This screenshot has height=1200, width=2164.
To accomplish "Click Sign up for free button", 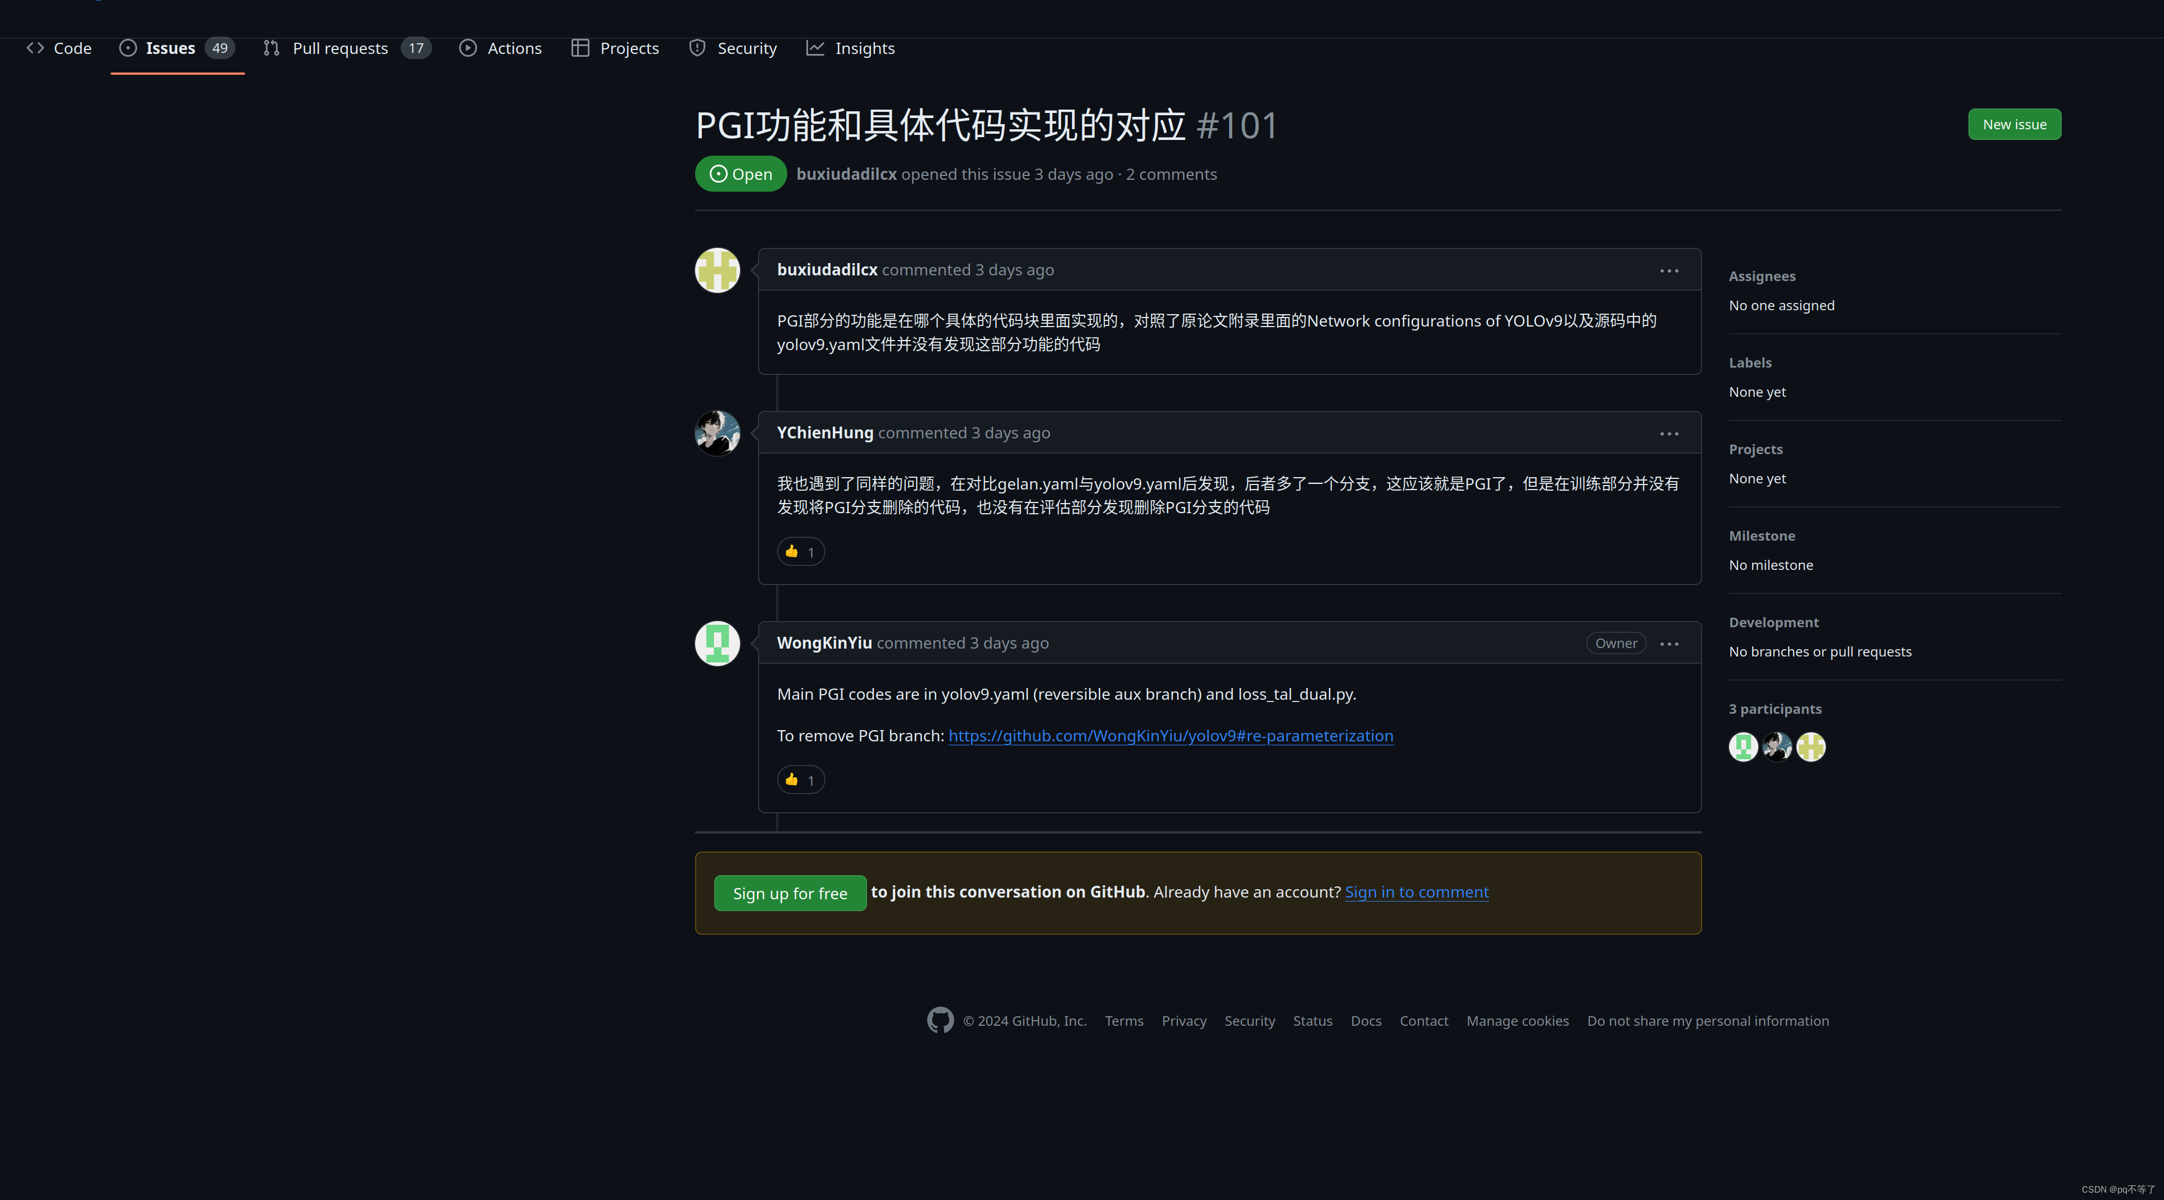I will tap(790, 893).
